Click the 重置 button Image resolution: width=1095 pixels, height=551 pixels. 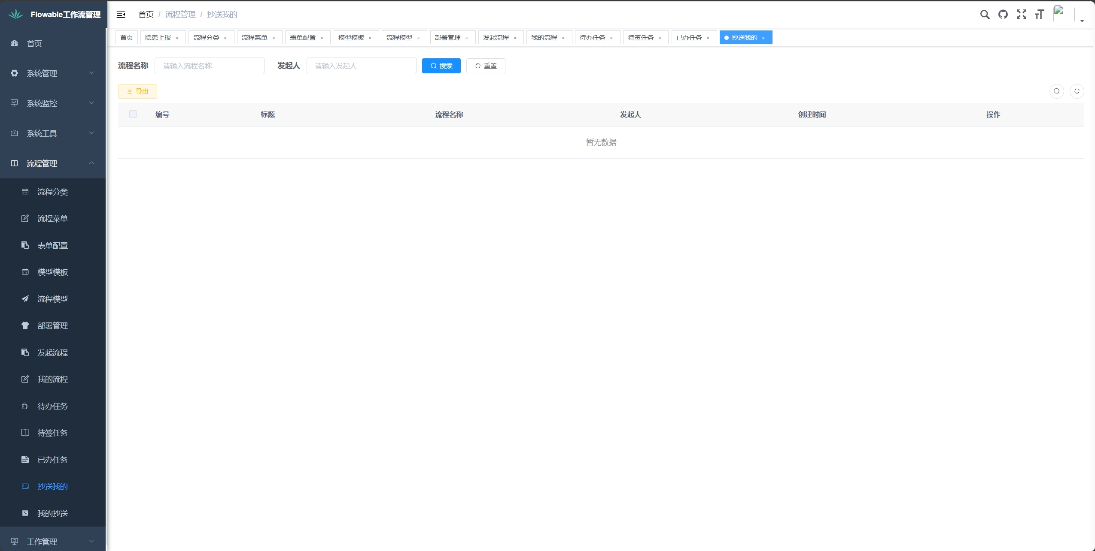click(x=486, y=66)
